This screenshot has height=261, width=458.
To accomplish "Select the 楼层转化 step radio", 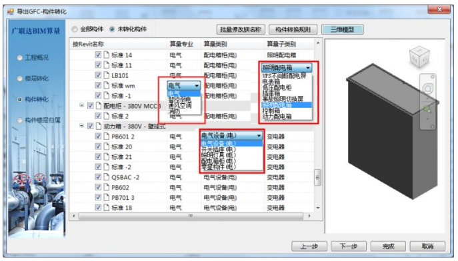I will coord(19,79).
